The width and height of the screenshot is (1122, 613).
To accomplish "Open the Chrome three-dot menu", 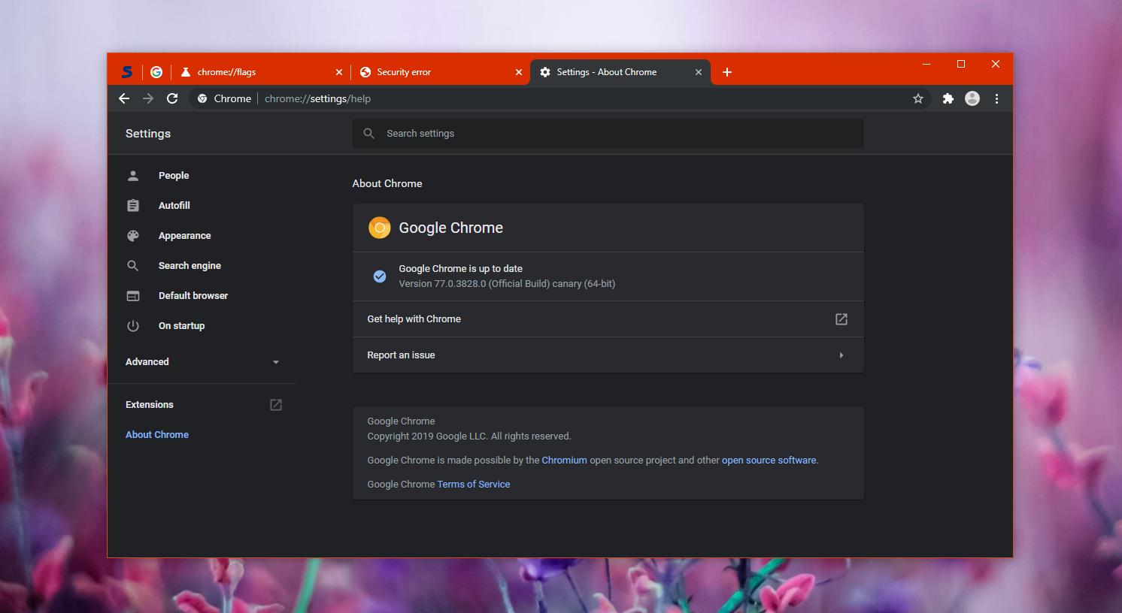I will click(996, 98).
